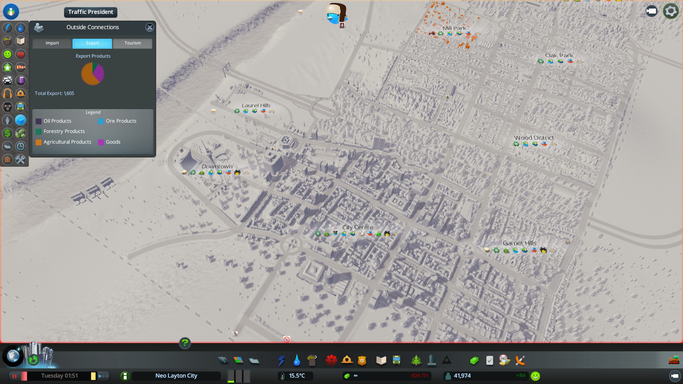
Task: Open the Electricity info view icon
Action: [x=7, y=28]
